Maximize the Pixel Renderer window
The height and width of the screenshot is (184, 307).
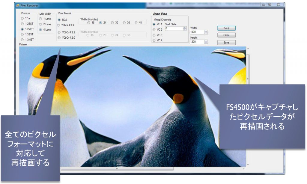[270, 4]
